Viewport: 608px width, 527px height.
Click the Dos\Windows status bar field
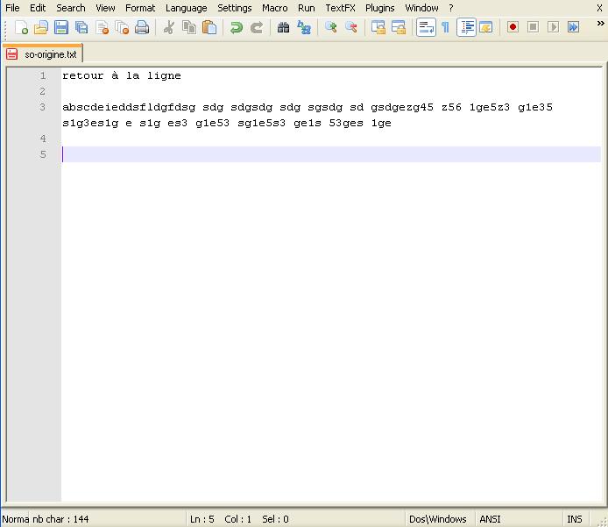[437, 519]
